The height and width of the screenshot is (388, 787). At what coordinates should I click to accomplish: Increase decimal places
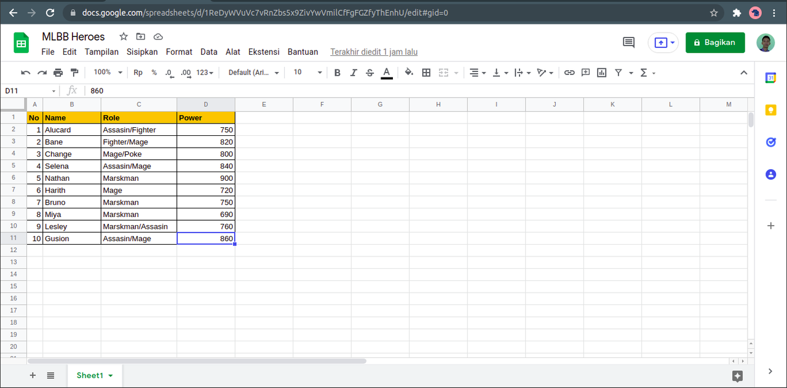point(186,73)
